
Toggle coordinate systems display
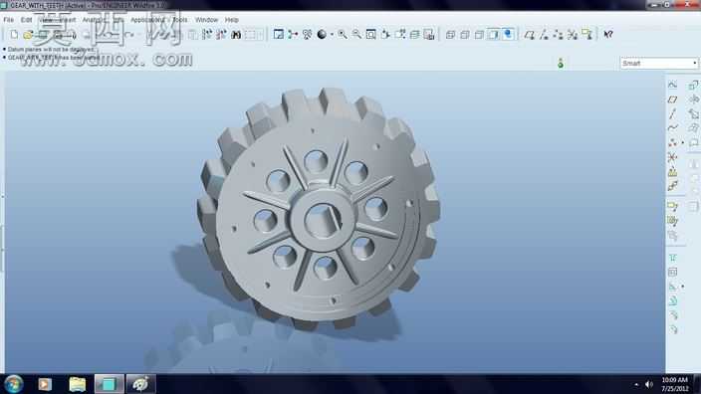573,35
